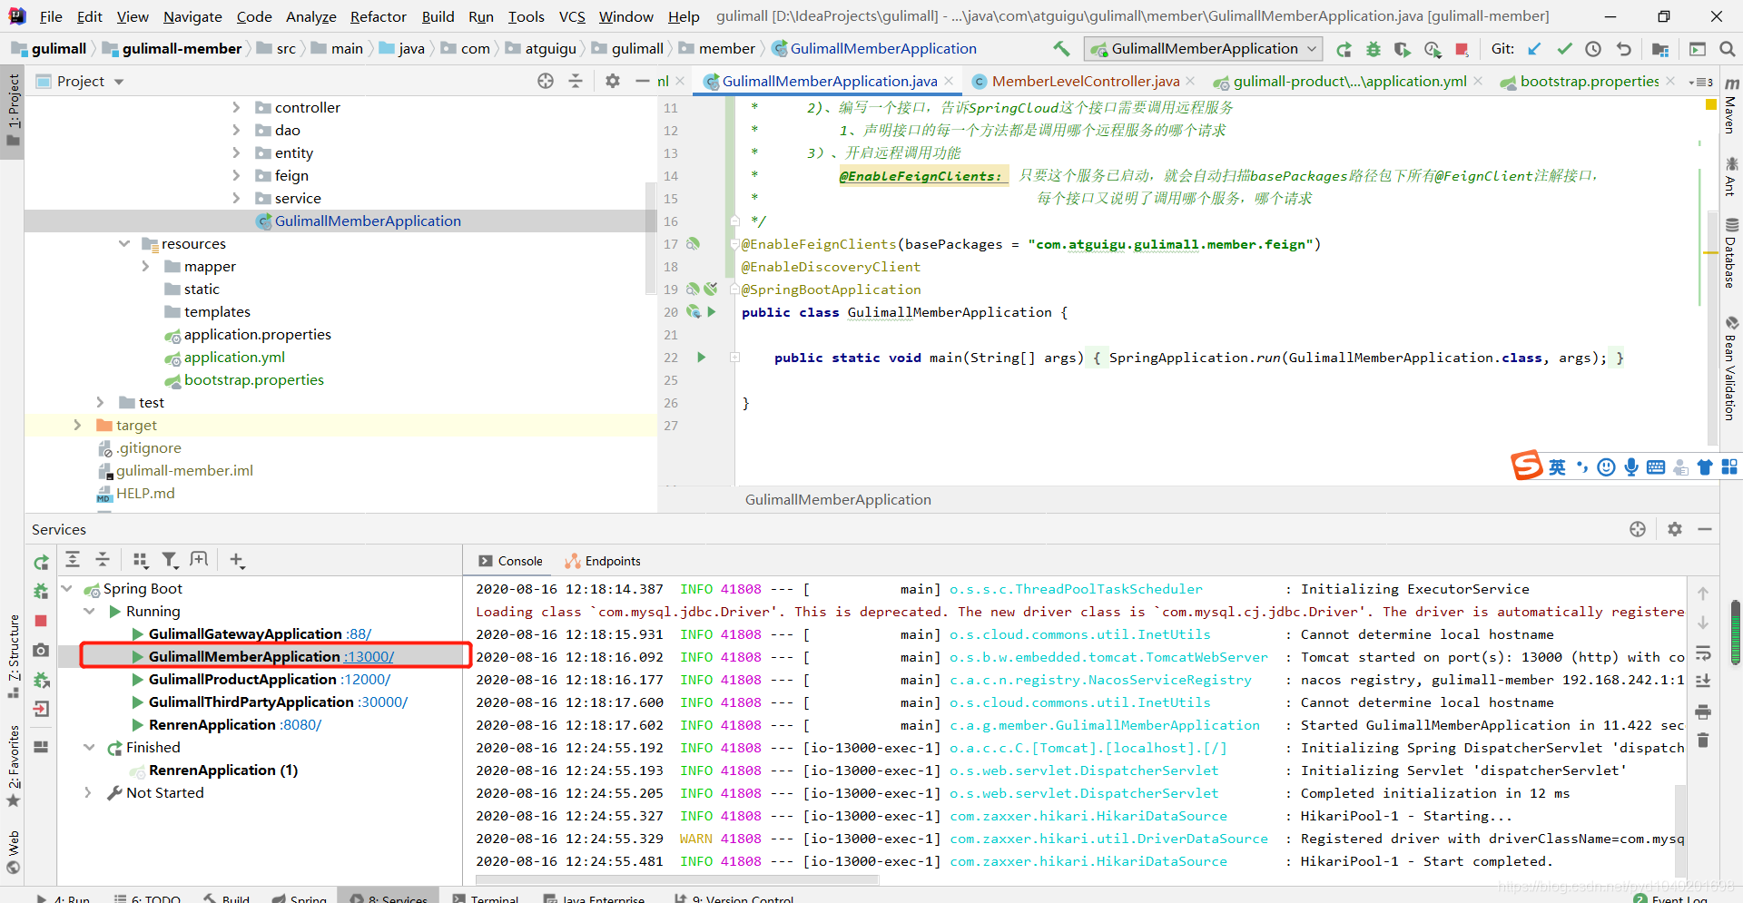
Task: Click camera thread dump icon in Services
Action: (41, 651)
